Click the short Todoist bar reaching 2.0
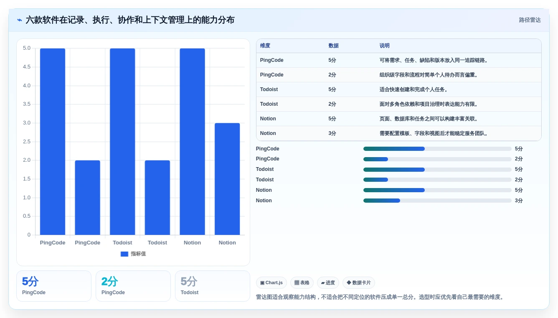The image size is (558, 318). click(x=157, y=198)
